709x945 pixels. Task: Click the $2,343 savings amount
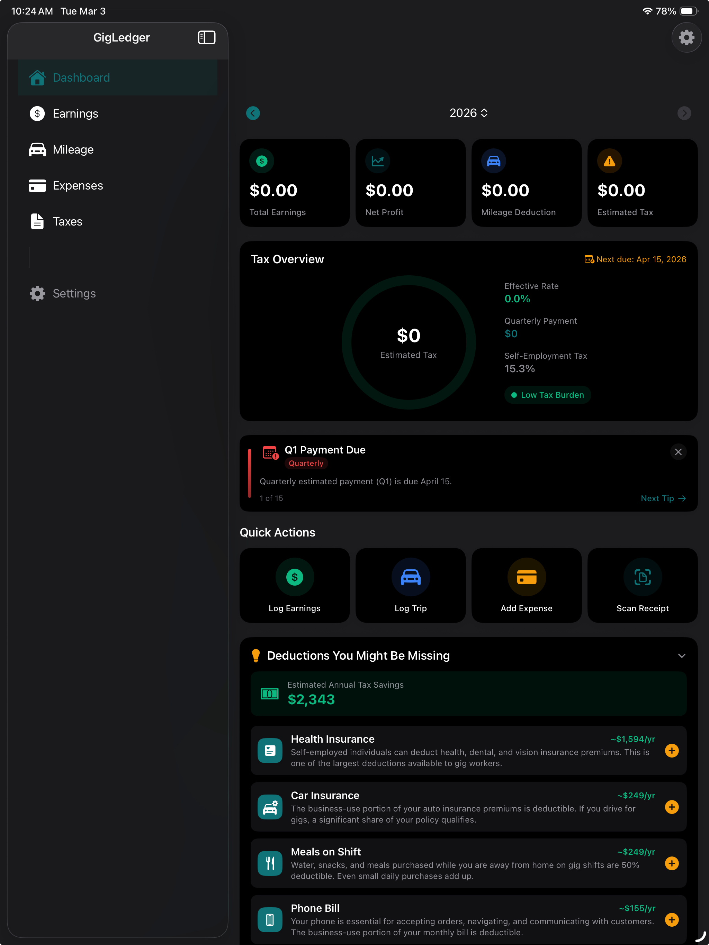[311, 700]
